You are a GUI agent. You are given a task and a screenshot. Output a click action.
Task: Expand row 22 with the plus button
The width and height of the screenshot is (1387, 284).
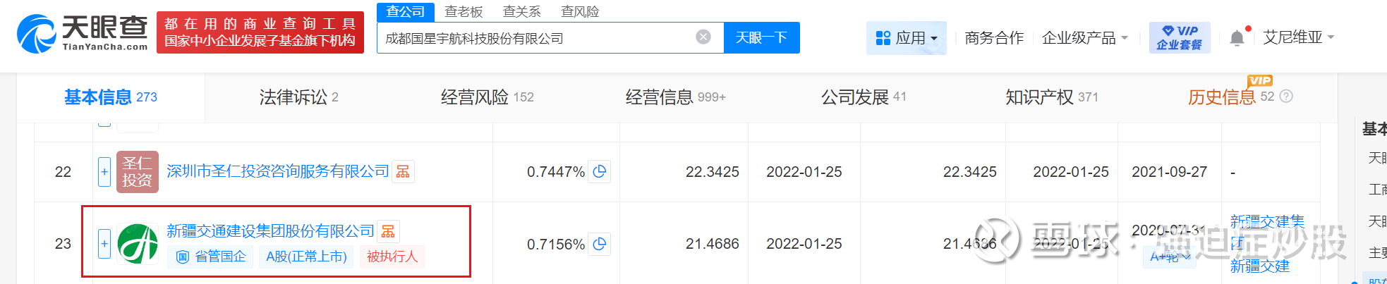104,171
